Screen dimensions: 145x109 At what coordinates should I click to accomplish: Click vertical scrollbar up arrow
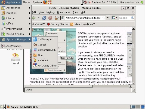(x=133, y=28)
